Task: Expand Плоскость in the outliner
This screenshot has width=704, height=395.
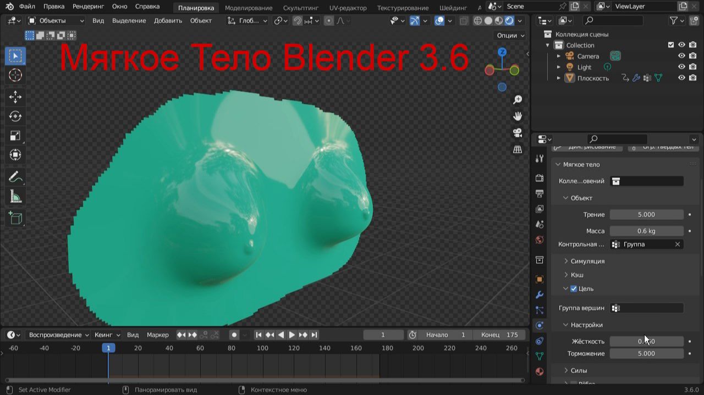Action: (x=559, y=78)
